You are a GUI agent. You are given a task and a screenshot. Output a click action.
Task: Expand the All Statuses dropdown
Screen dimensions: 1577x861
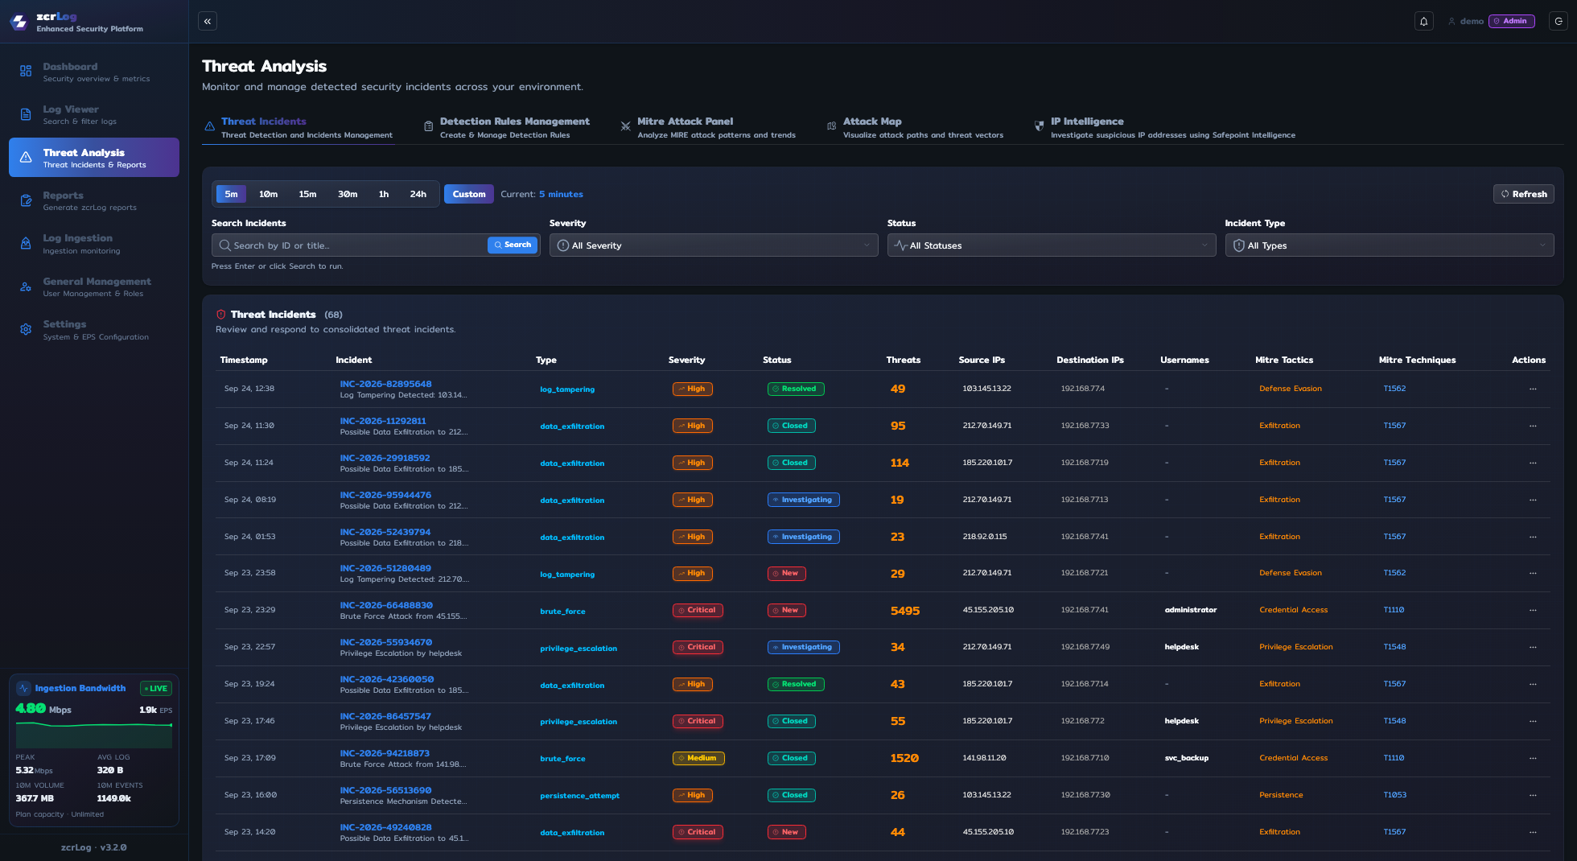click(x=1052, y=245)
